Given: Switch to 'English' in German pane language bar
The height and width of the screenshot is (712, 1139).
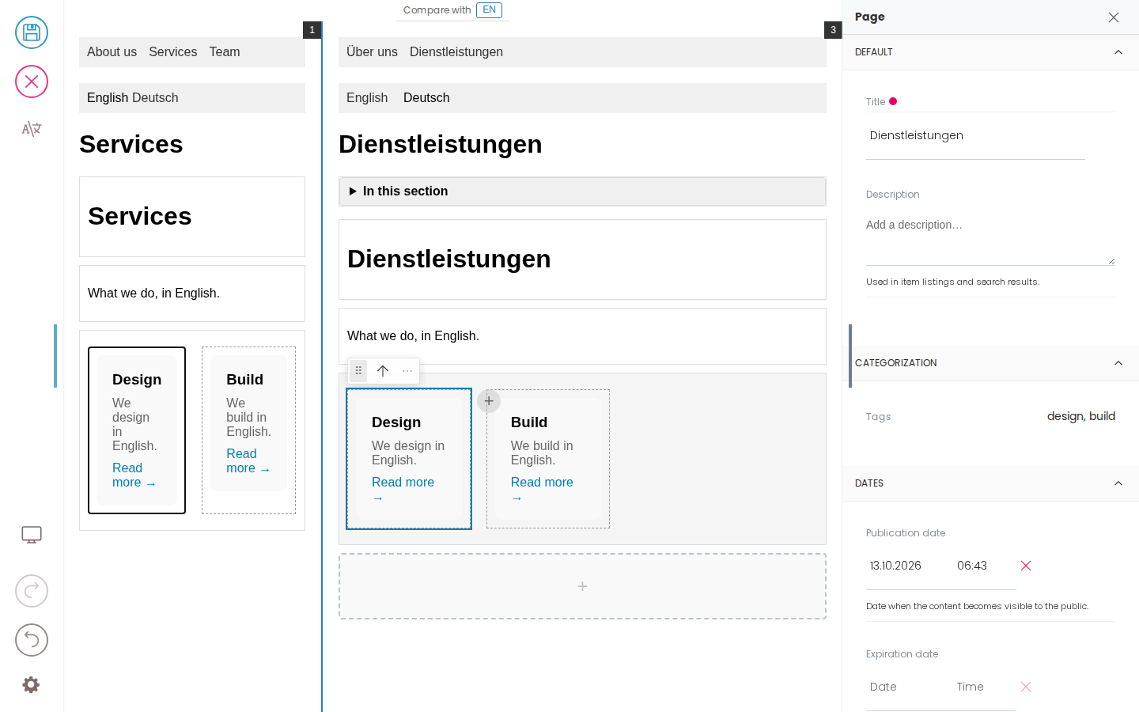Looking at the screenshot, I should pyautogui.click(x=367, y=98).
